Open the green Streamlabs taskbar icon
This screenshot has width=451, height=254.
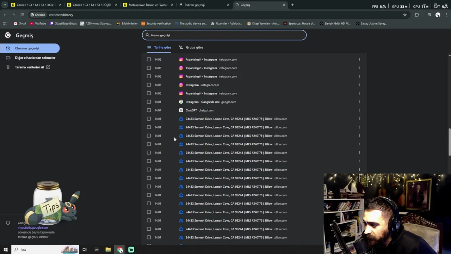click(x=131, y=249)
